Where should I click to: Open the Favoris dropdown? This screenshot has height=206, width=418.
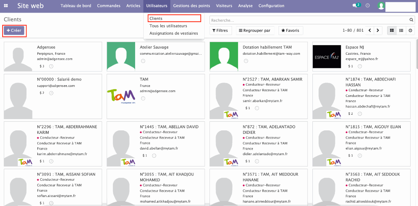(x=291, y=30)
